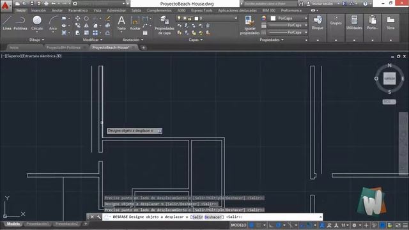The height and width of the screenshot is (230, 409).
Task: Open Propiedades de capa manager
Action: [x=164, y=25]
